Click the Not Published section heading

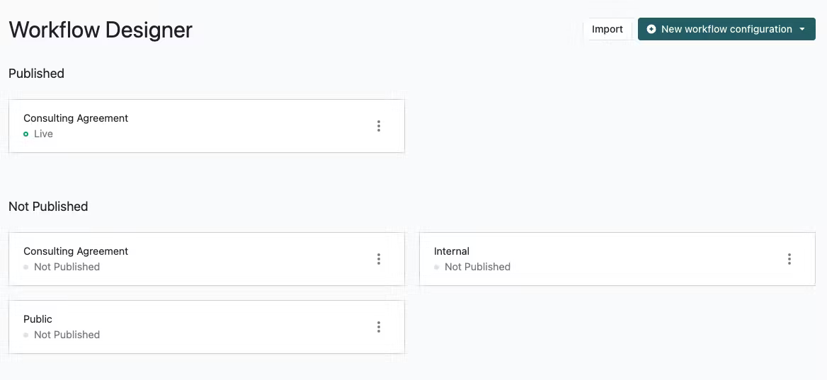point(48,206)
